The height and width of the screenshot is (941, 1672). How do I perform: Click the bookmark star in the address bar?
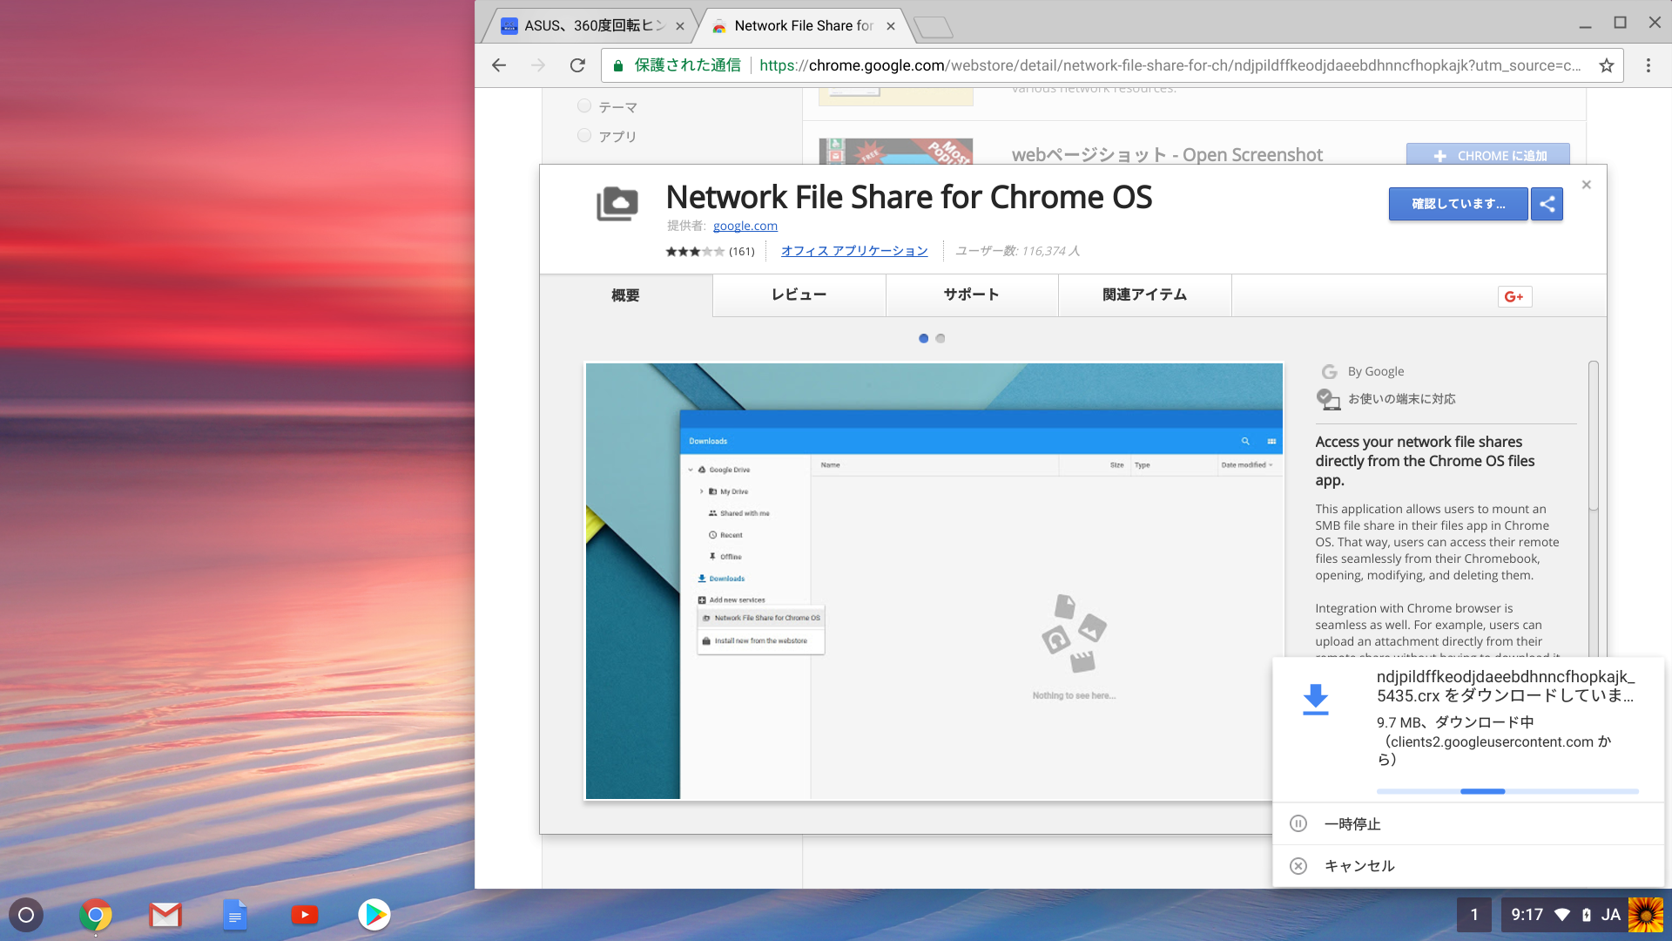(1607, 65)
